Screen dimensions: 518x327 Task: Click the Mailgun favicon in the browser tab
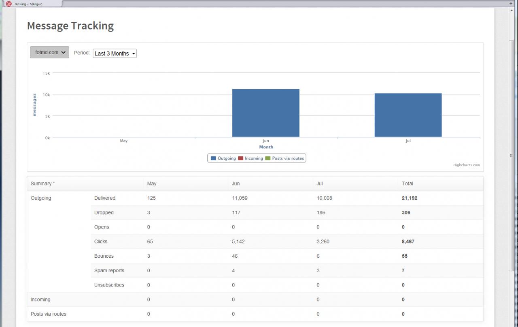[x=9, y=4]
